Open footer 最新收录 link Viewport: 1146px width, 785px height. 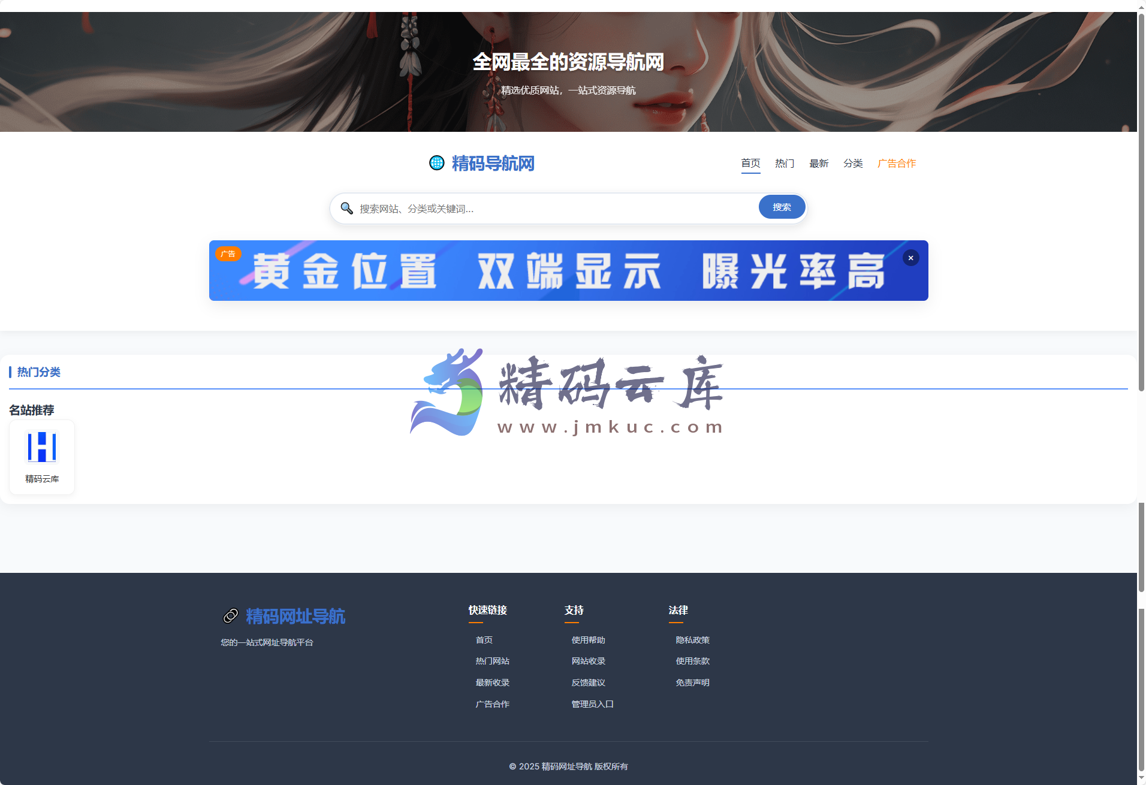point(493,683)
